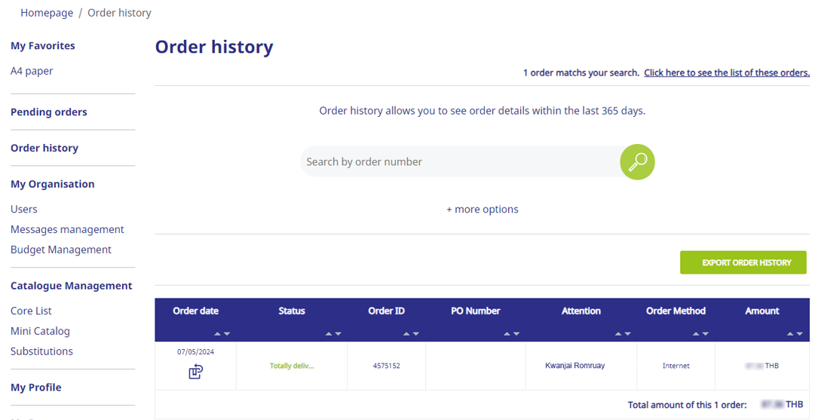Click the Order date column header
Image resolution: width=818 pixels, height=420 pixels.
click(x=195, y=311)
